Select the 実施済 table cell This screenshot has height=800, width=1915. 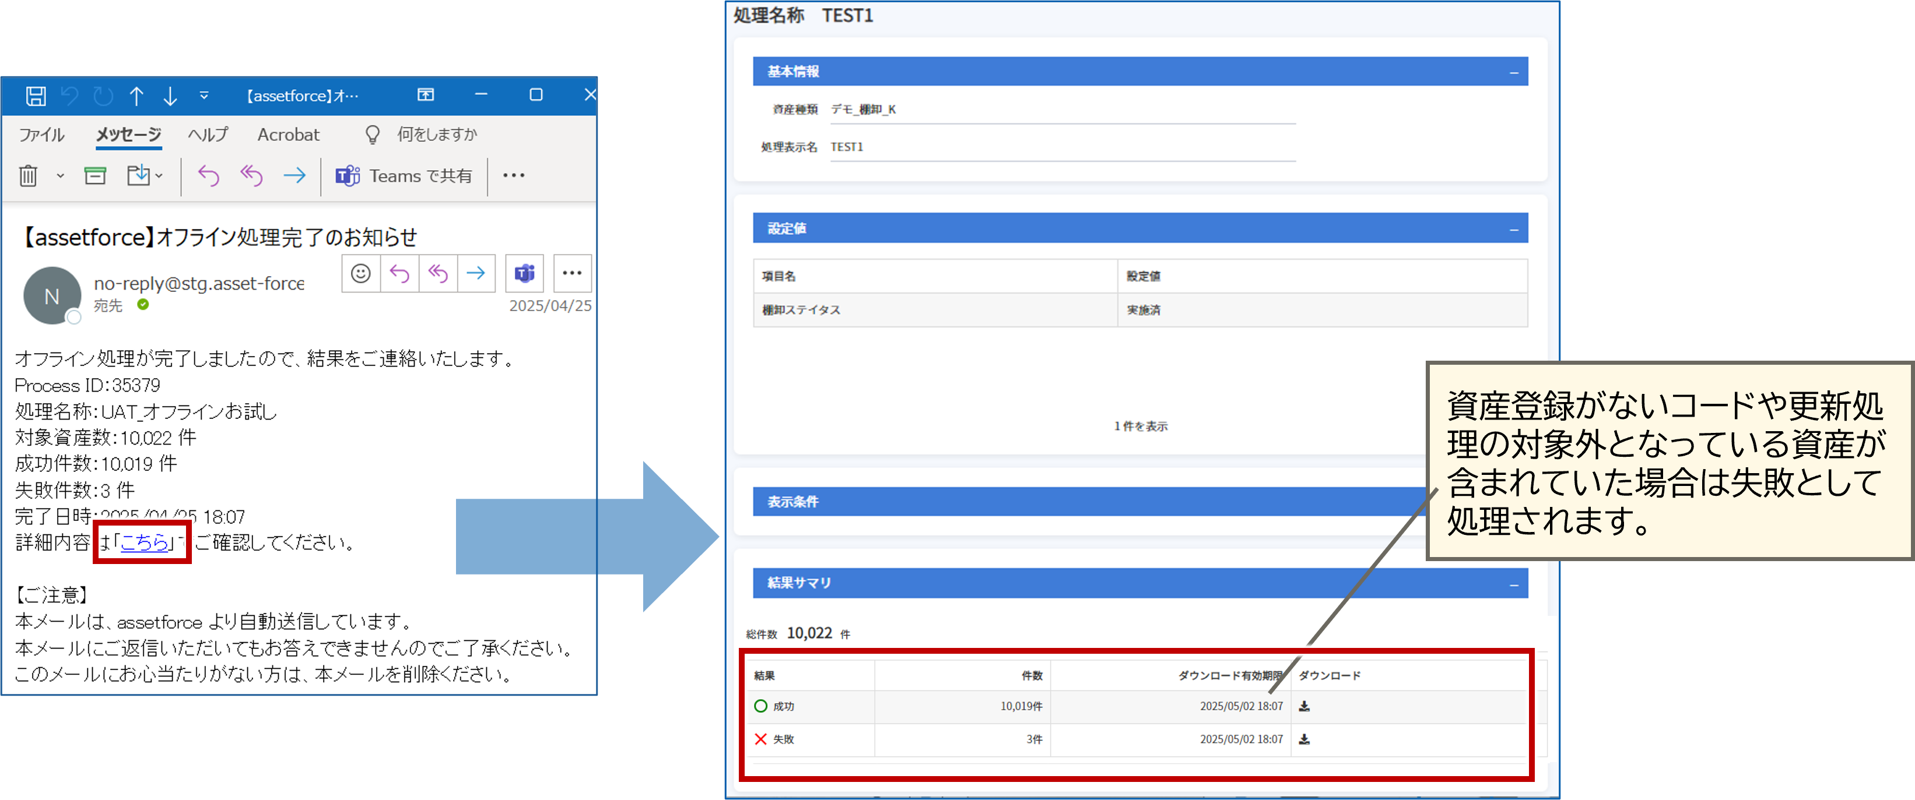[1322, 310]
